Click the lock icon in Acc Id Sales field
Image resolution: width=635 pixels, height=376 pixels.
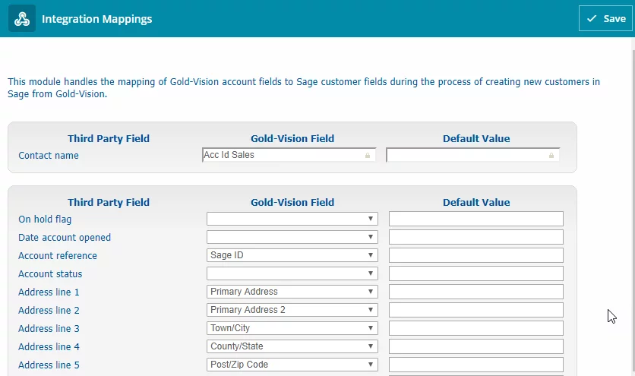pyautogui.click(x=368, y=156)
